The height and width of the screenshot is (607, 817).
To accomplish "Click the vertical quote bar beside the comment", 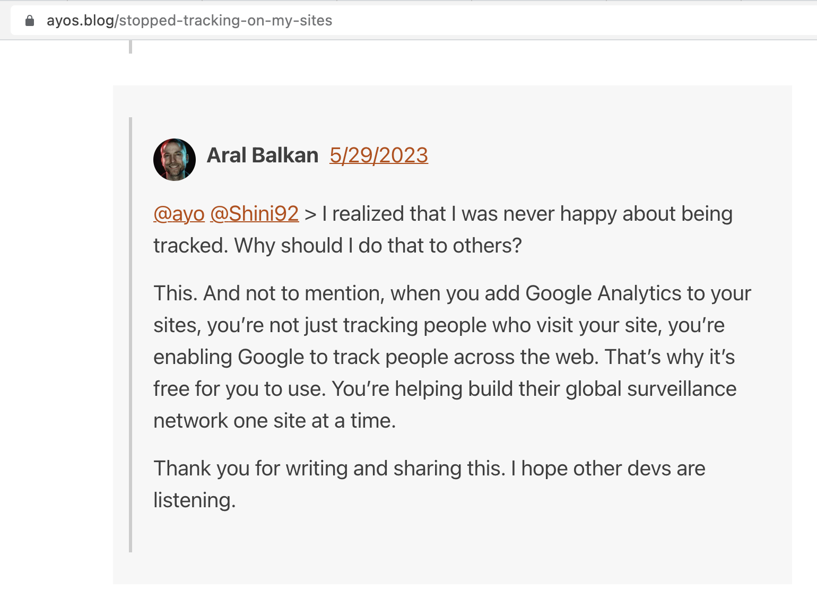I will point(131,334).
